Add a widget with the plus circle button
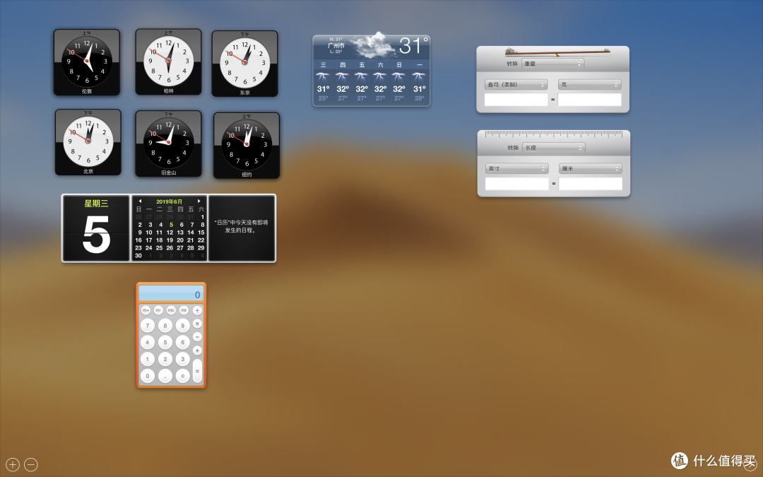Screen dimensions: 763x477 point(13,464)
